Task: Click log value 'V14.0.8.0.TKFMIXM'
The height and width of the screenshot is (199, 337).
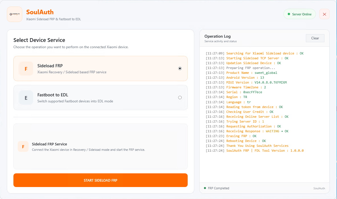Action: click(270, 82)
